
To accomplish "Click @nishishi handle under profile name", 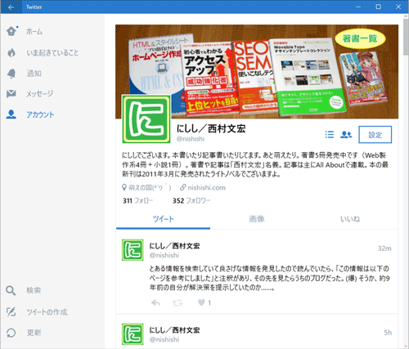I will tap(191, 139).
